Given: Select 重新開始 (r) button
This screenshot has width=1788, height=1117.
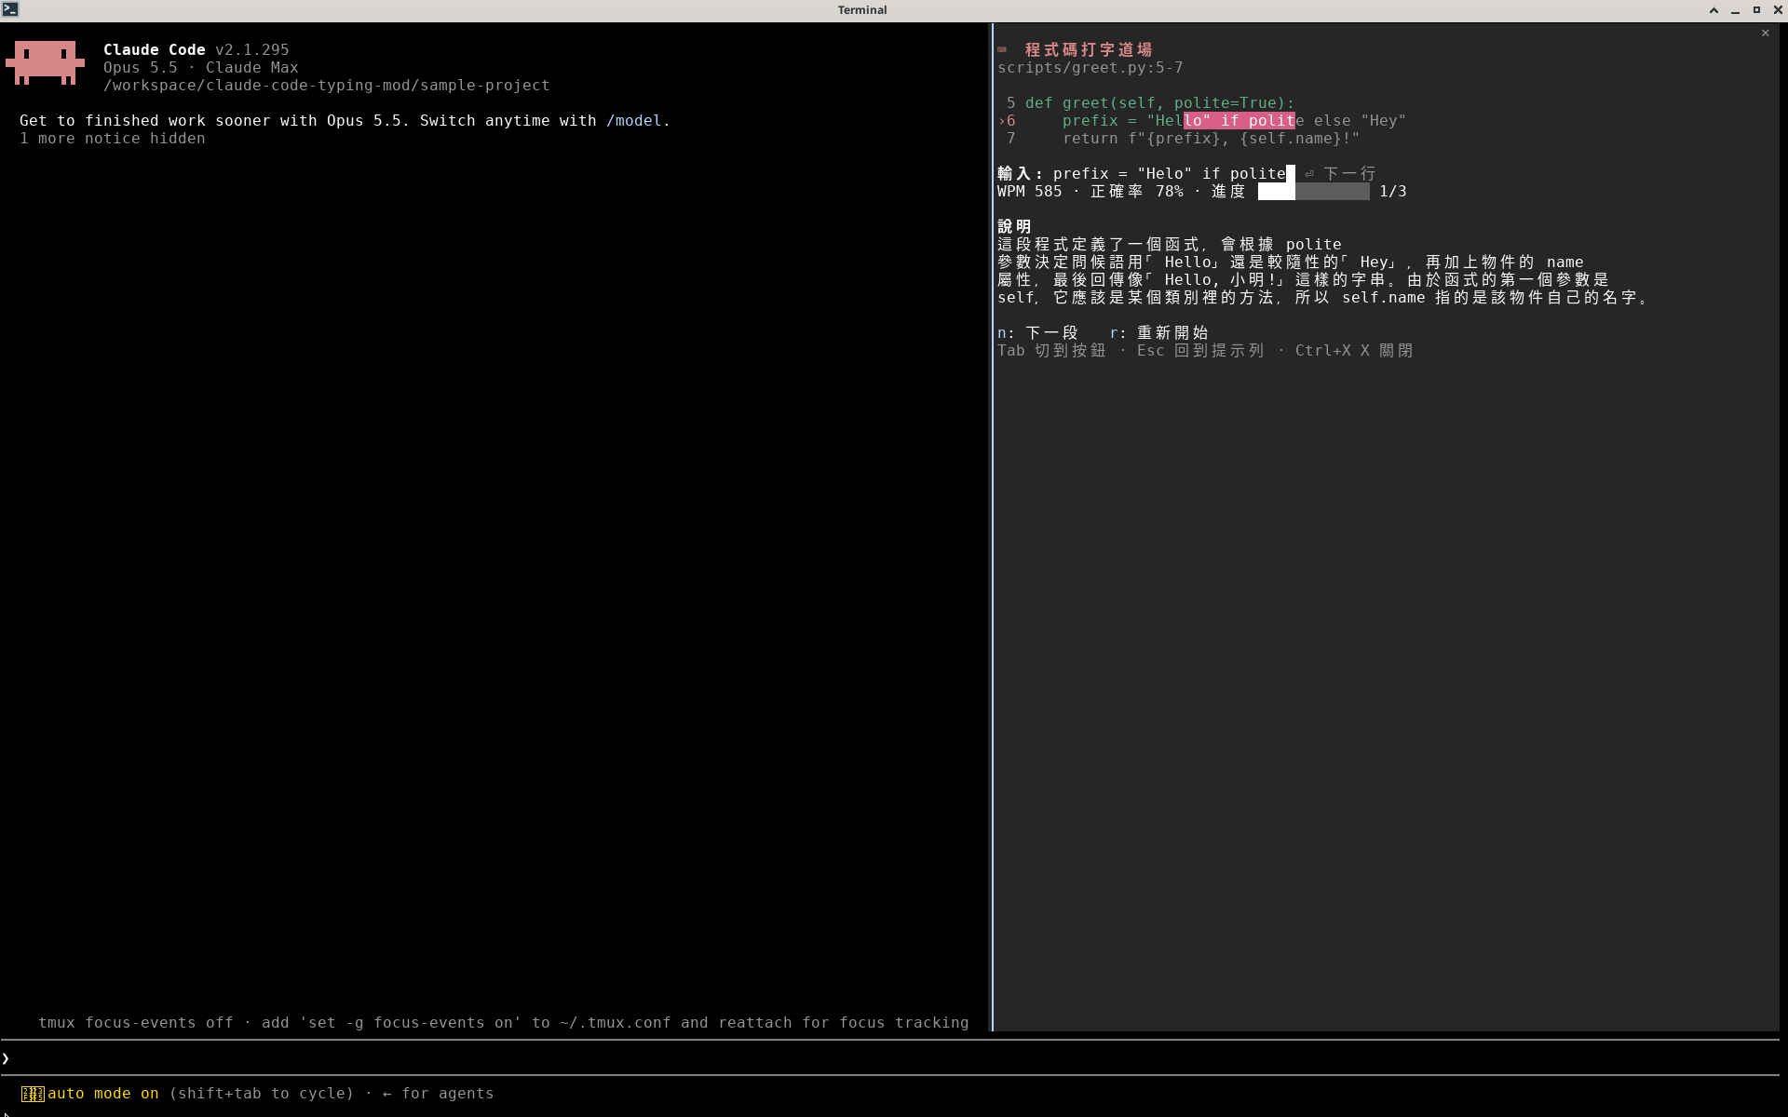Looking at the screenshot, I should tap(1159, 333).
